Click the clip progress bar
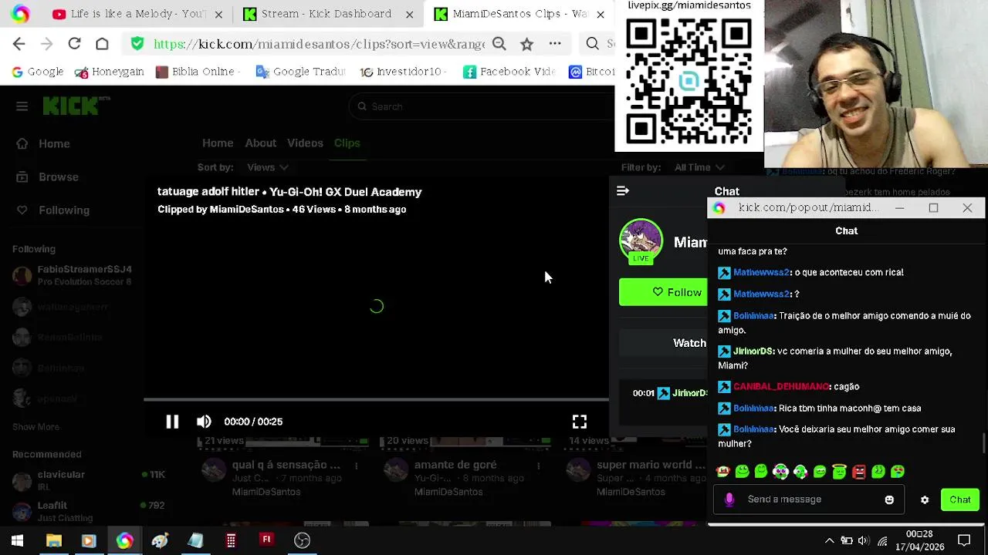Viewport: 988px width, 555px height. pyautogui.click(x=376, y=400)
